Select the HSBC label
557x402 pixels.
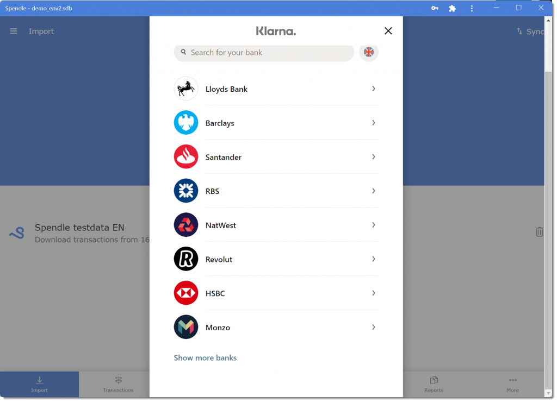point(215,293)
